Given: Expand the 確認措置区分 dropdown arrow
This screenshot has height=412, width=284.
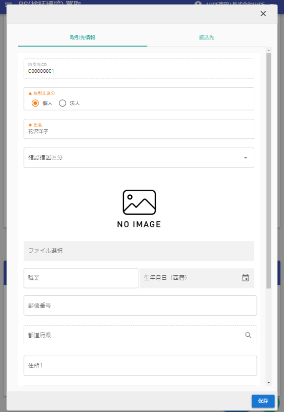Looking at the screenshot, I should [246, 158].
